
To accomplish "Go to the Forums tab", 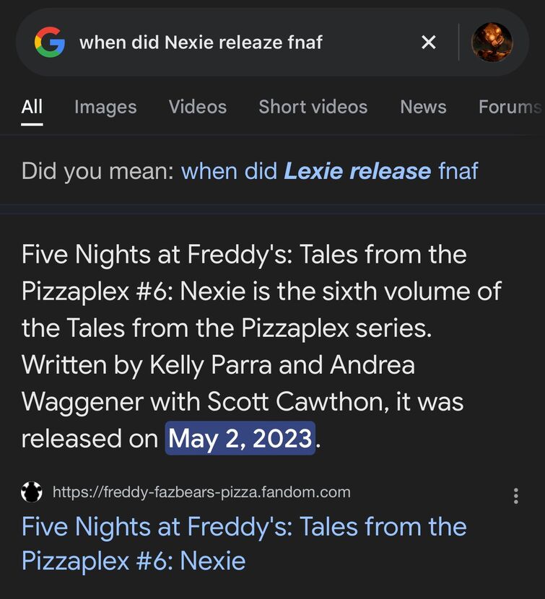I will coord(510,107).
